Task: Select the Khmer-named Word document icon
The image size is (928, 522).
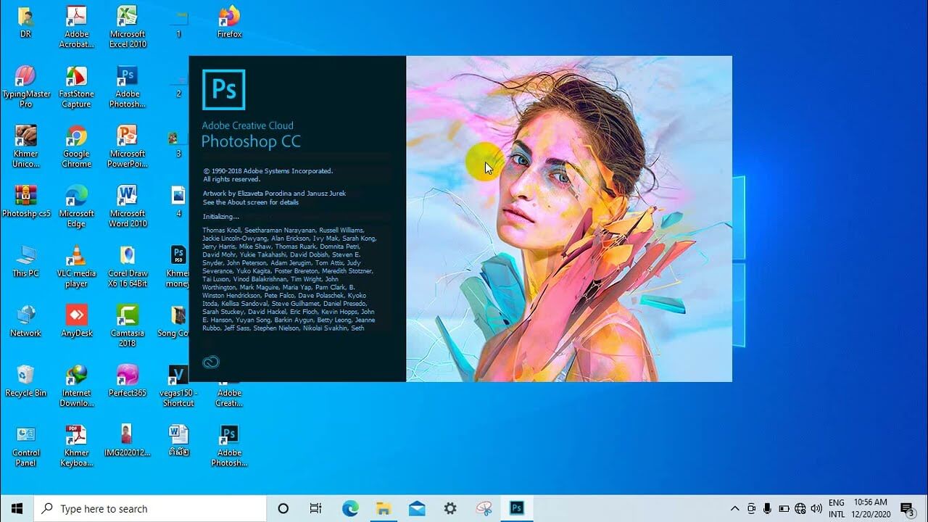Action: click(178, 441)
